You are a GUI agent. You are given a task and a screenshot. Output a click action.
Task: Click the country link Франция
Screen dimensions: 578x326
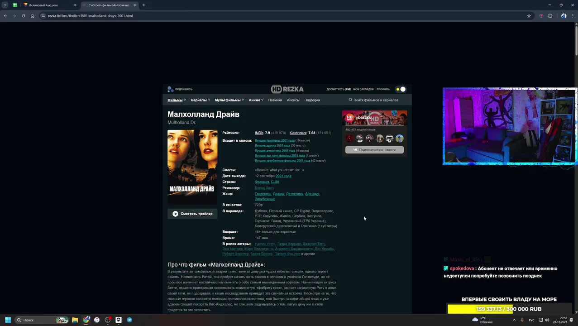coord(262,182)
